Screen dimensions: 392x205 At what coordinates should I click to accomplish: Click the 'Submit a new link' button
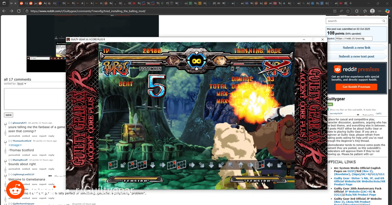[356, 48]
